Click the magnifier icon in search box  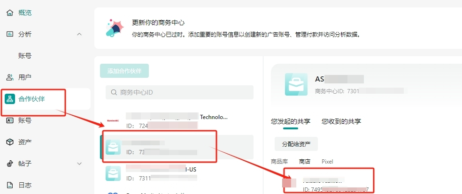114,92
